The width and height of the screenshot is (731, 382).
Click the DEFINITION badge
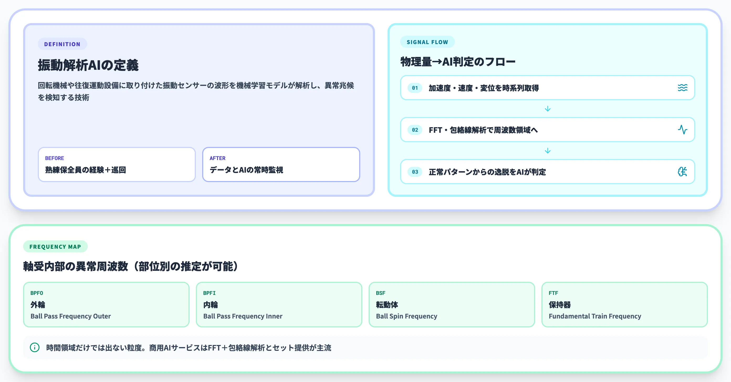(62, 44)
